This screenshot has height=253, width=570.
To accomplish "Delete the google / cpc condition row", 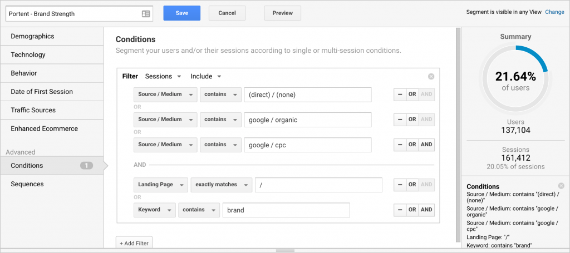I will tap(400, 145).
